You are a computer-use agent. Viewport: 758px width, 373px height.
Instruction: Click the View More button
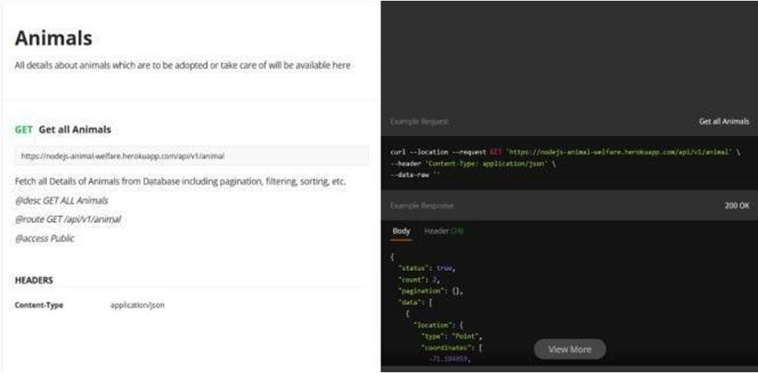[570, 349]
